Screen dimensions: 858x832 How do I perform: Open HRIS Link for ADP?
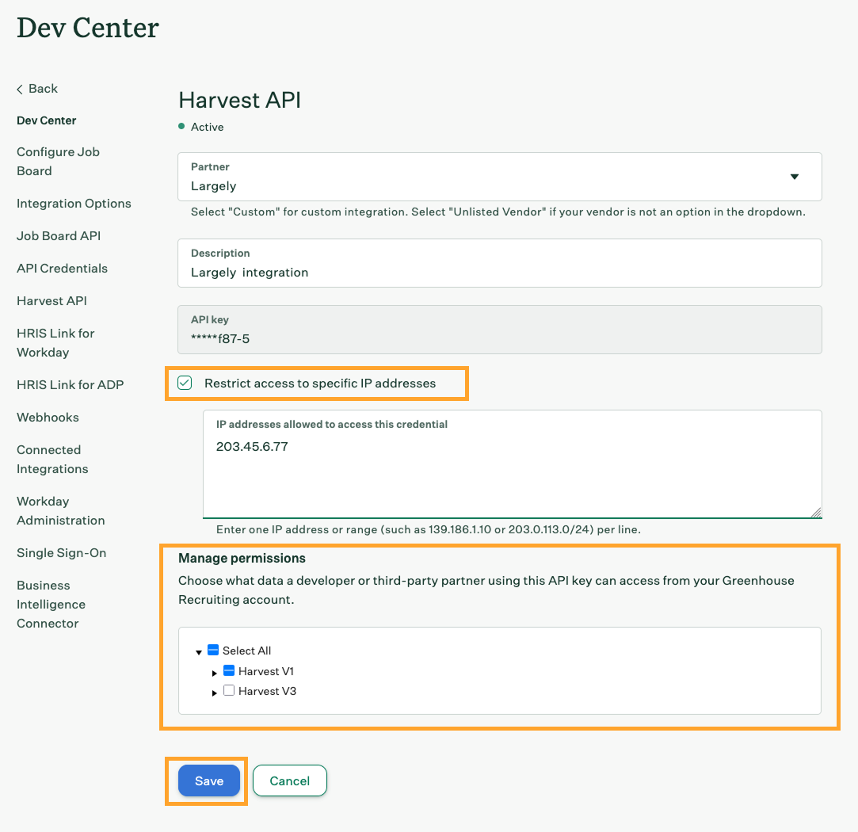(70, 385)
